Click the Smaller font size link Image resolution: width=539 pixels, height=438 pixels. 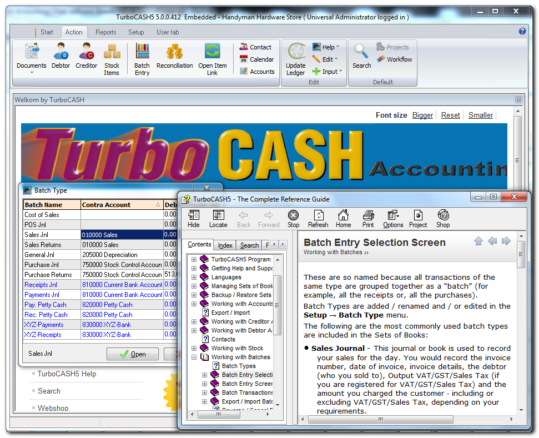[481, 115]
